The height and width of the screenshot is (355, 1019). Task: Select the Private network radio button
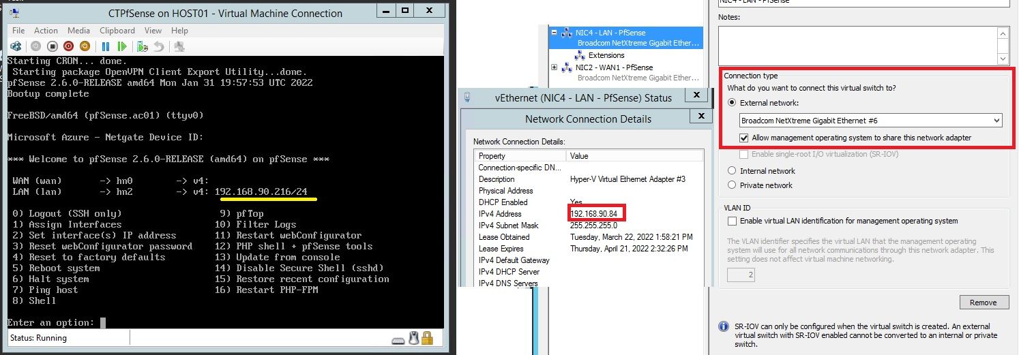tap(733, 185)
